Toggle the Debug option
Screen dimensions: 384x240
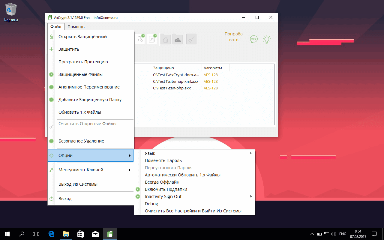194,204
